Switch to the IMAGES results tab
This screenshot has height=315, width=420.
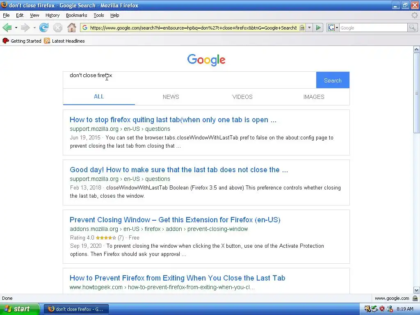(314, 97)
